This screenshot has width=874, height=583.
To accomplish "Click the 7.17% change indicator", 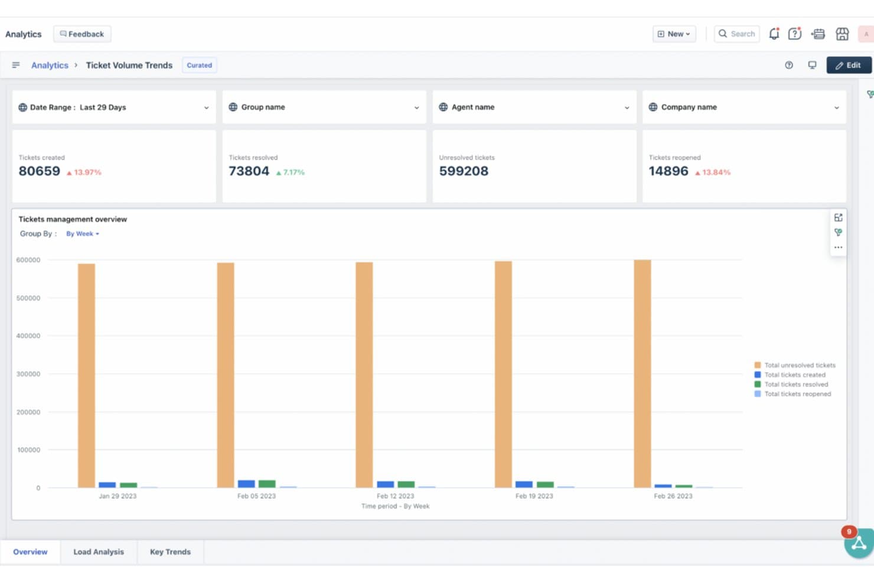I will click(x=291, y=172).
